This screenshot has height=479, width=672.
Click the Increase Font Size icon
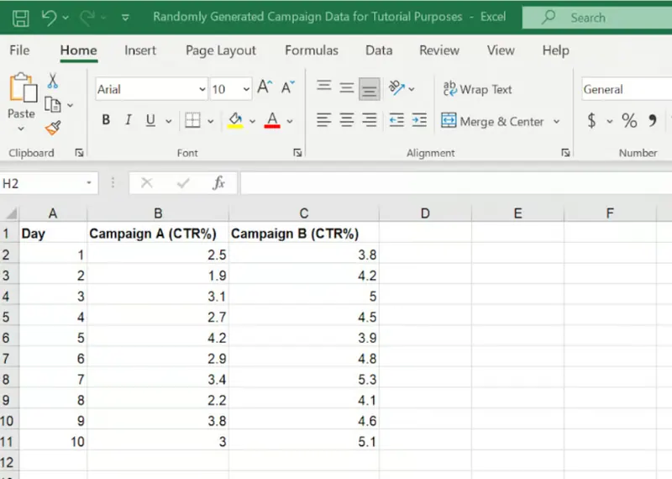point(265,87)
